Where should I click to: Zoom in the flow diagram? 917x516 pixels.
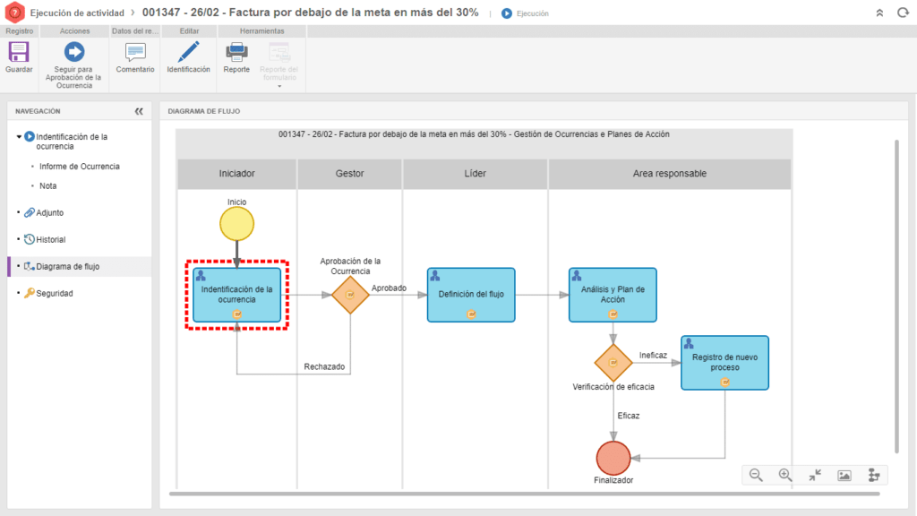point(785,476)
